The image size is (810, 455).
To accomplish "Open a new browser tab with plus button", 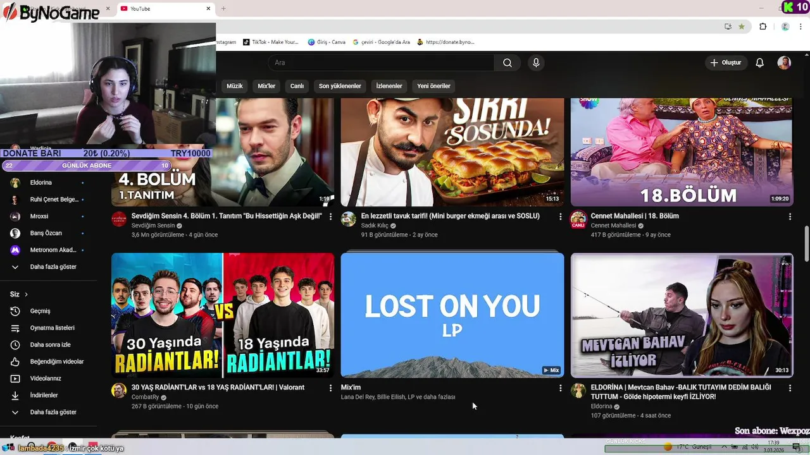I will (223, 8).
